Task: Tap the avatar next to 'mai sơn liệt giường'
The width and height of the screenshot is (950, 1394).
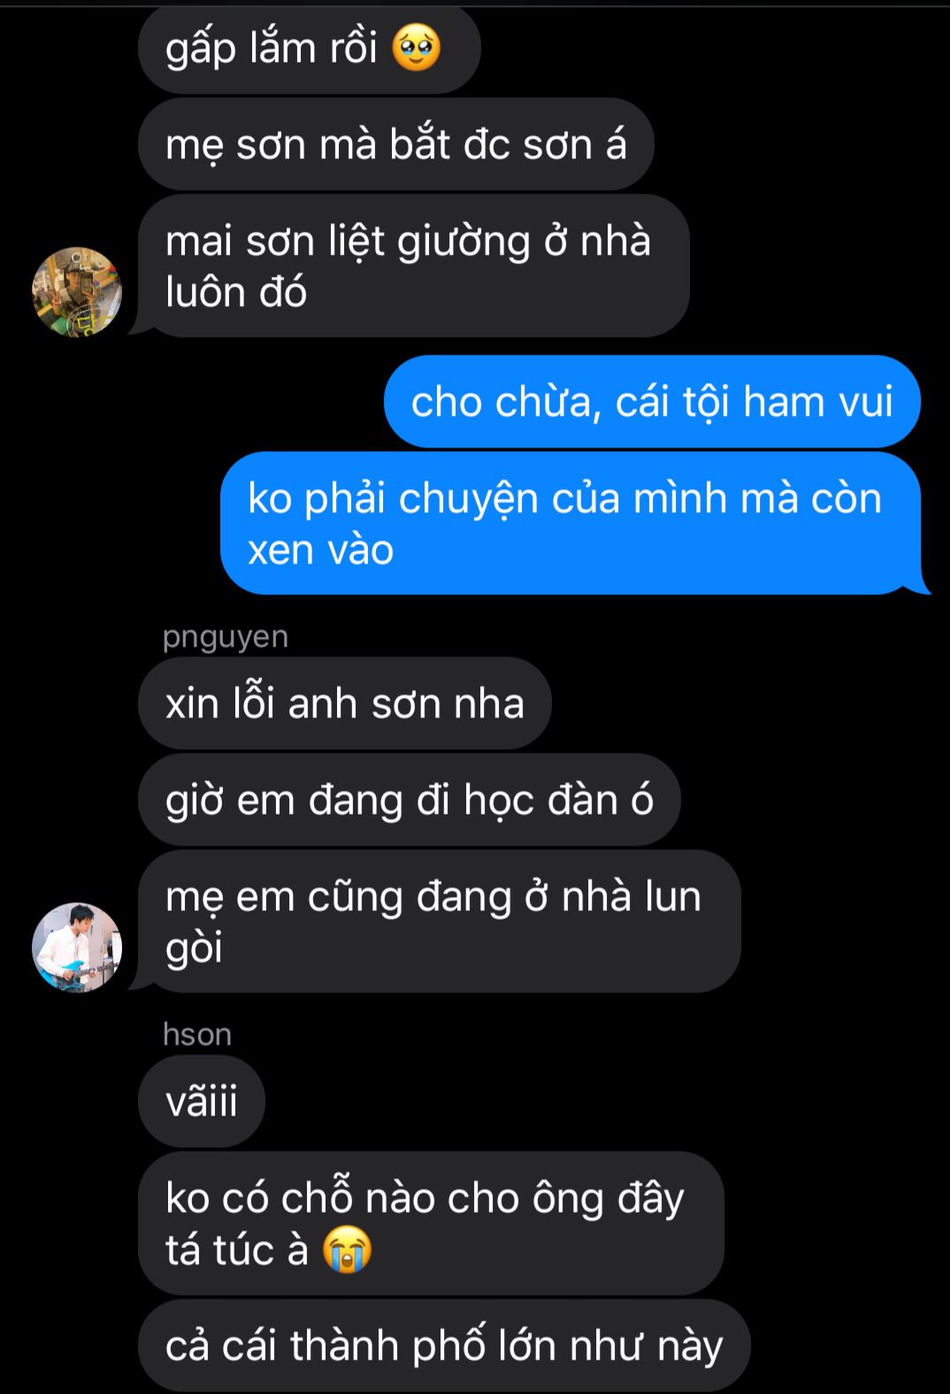Action: pos(77,292)
